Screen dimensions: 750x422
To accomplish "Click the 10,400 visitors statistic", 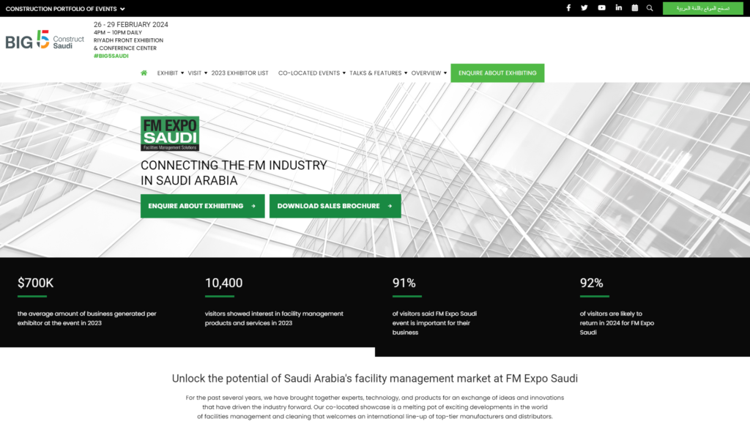I will pos(224,283).
